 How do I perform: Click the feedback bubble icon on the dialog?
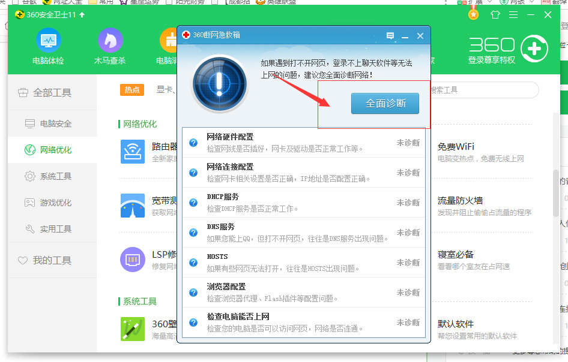click(x=390, y=36)
